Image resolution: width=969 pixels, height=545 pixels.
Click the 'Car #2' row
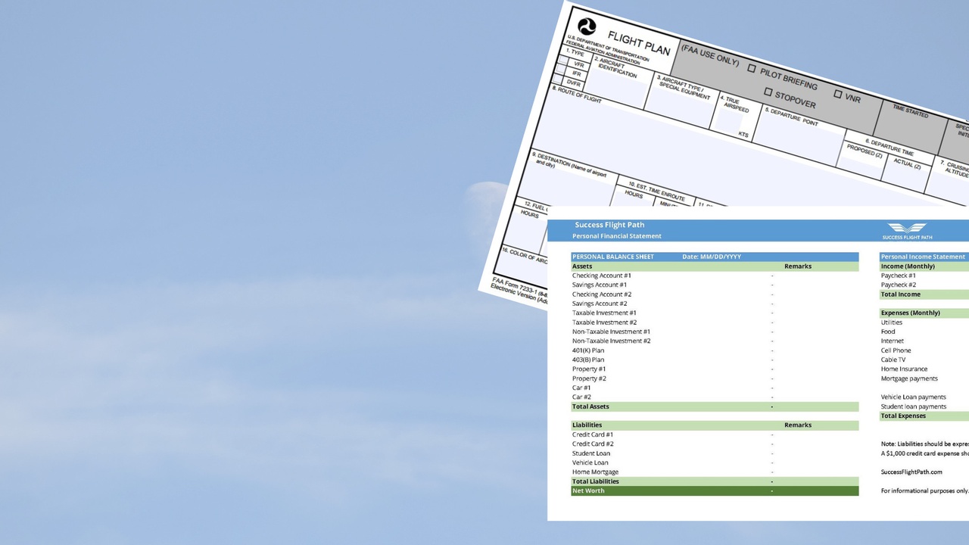715,397
